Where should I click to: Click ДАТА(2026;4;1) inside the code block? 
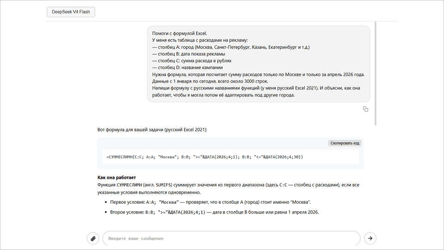point(221,157)
